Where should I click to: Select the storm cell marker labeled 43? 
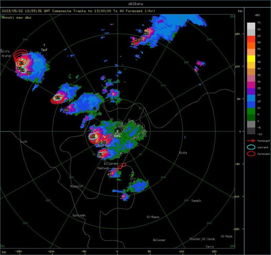pos(137,40)
